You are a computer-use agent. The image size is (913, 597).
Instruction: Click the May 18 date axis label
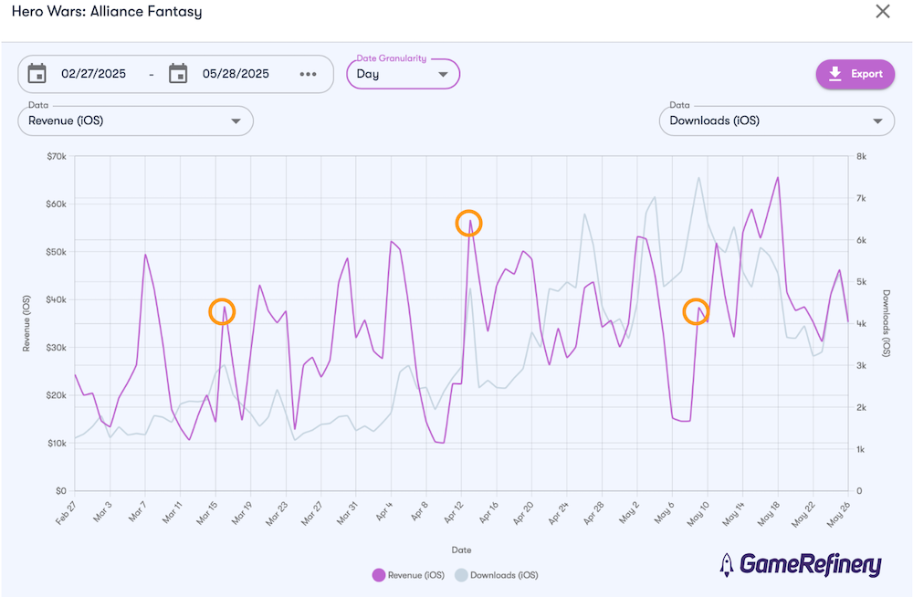tap(769, 514)
